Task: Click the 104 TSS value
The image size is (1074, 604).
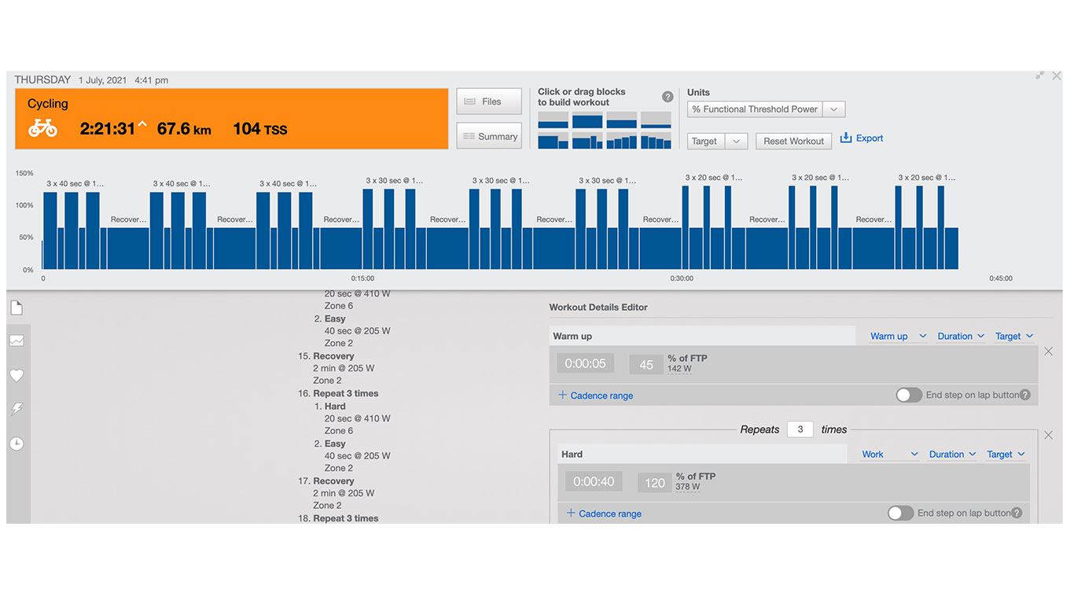Action: [259, 129]
